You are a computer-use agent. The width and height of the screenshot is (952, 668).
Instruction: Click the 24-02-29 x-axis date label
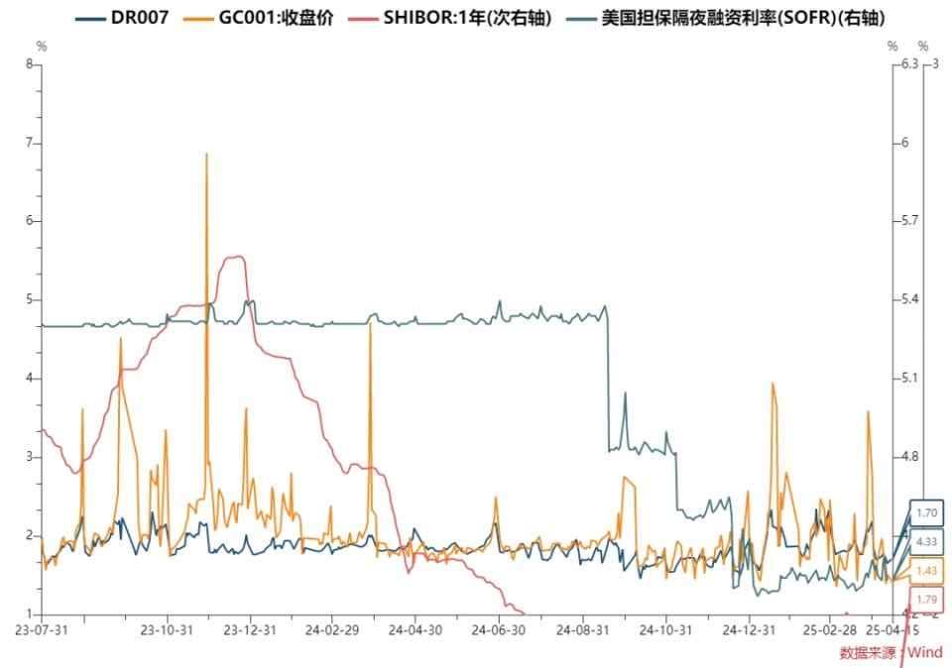tap(332, 630)
